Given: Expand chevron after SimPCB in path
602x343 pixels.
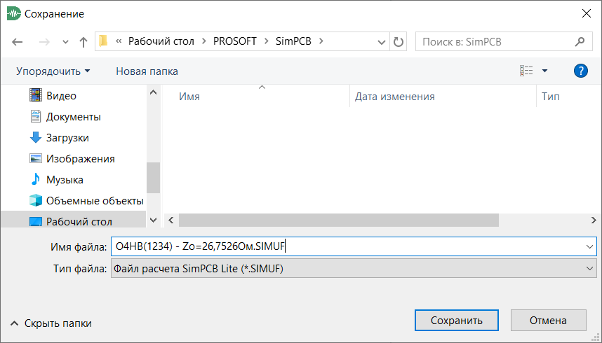Looking at the screenshot, I should point(321,41).
